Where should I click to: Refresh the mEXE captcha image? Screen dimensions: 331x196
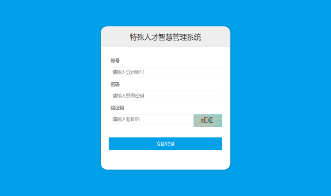[x=208, y=120]
